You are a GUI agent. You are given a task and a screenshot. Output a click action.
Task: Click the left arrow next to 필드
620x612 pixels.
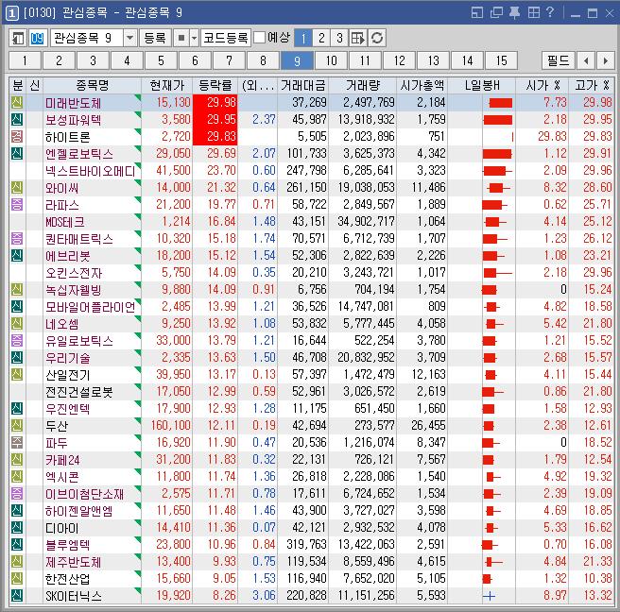[x=586, y=60]
